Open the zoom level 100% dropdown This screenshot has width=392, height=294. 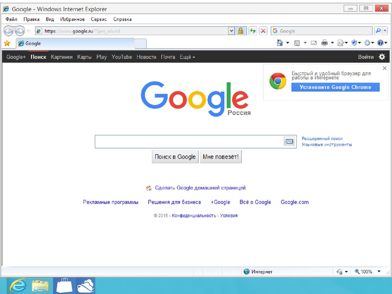pyautogui.click(x=379, y=271)
